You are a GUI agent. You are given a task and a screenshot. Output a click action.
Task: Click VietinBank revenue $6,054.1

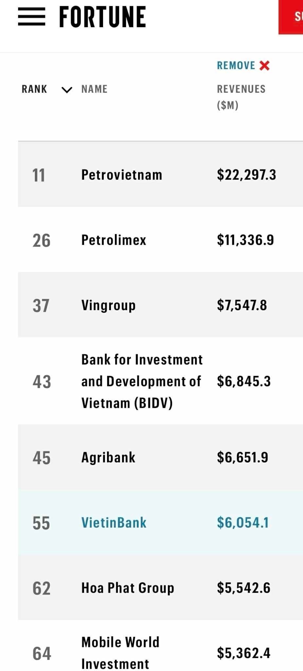(x=242, y=523)
